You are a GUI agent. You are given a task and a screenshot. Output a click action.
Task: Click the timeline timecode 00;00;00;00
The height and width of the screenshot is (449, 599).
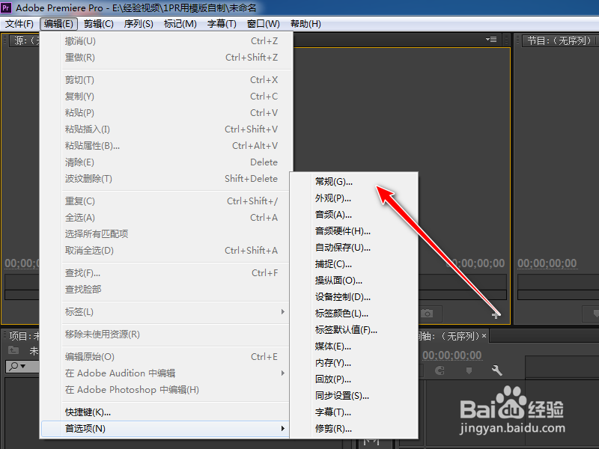tap(452, 355)
